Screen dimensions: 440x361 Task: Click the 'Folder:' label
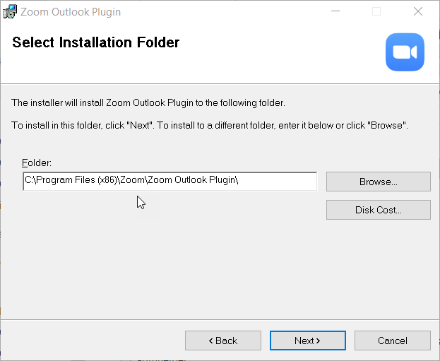pyautogui.click(x=37, y=162)
